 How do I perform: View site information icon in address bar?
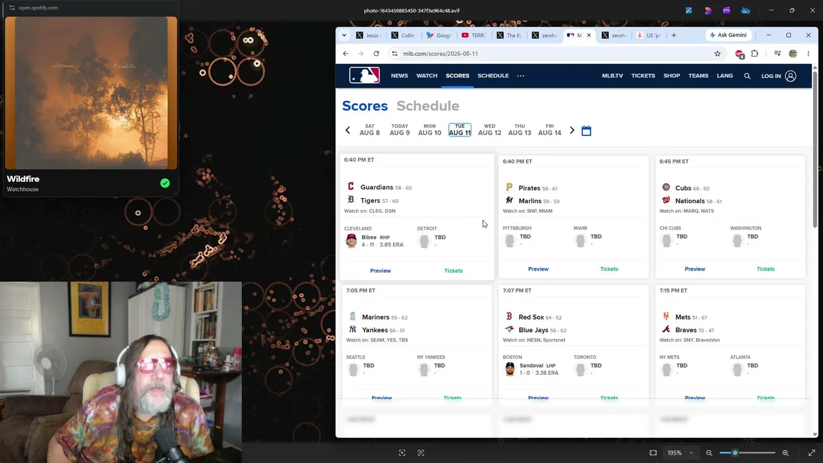395,53
